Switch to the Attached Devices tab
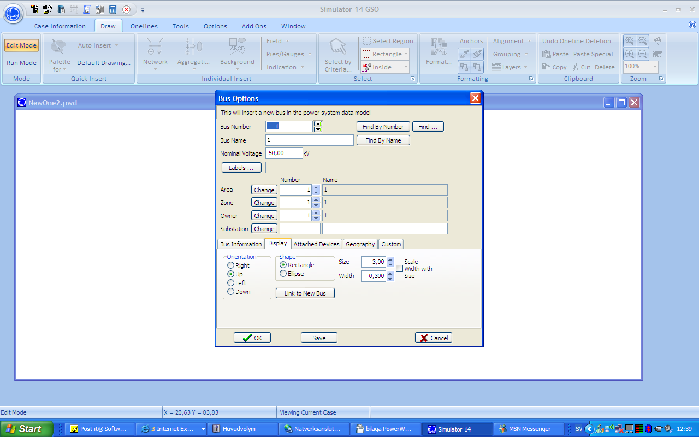 (x=317, y=244)
